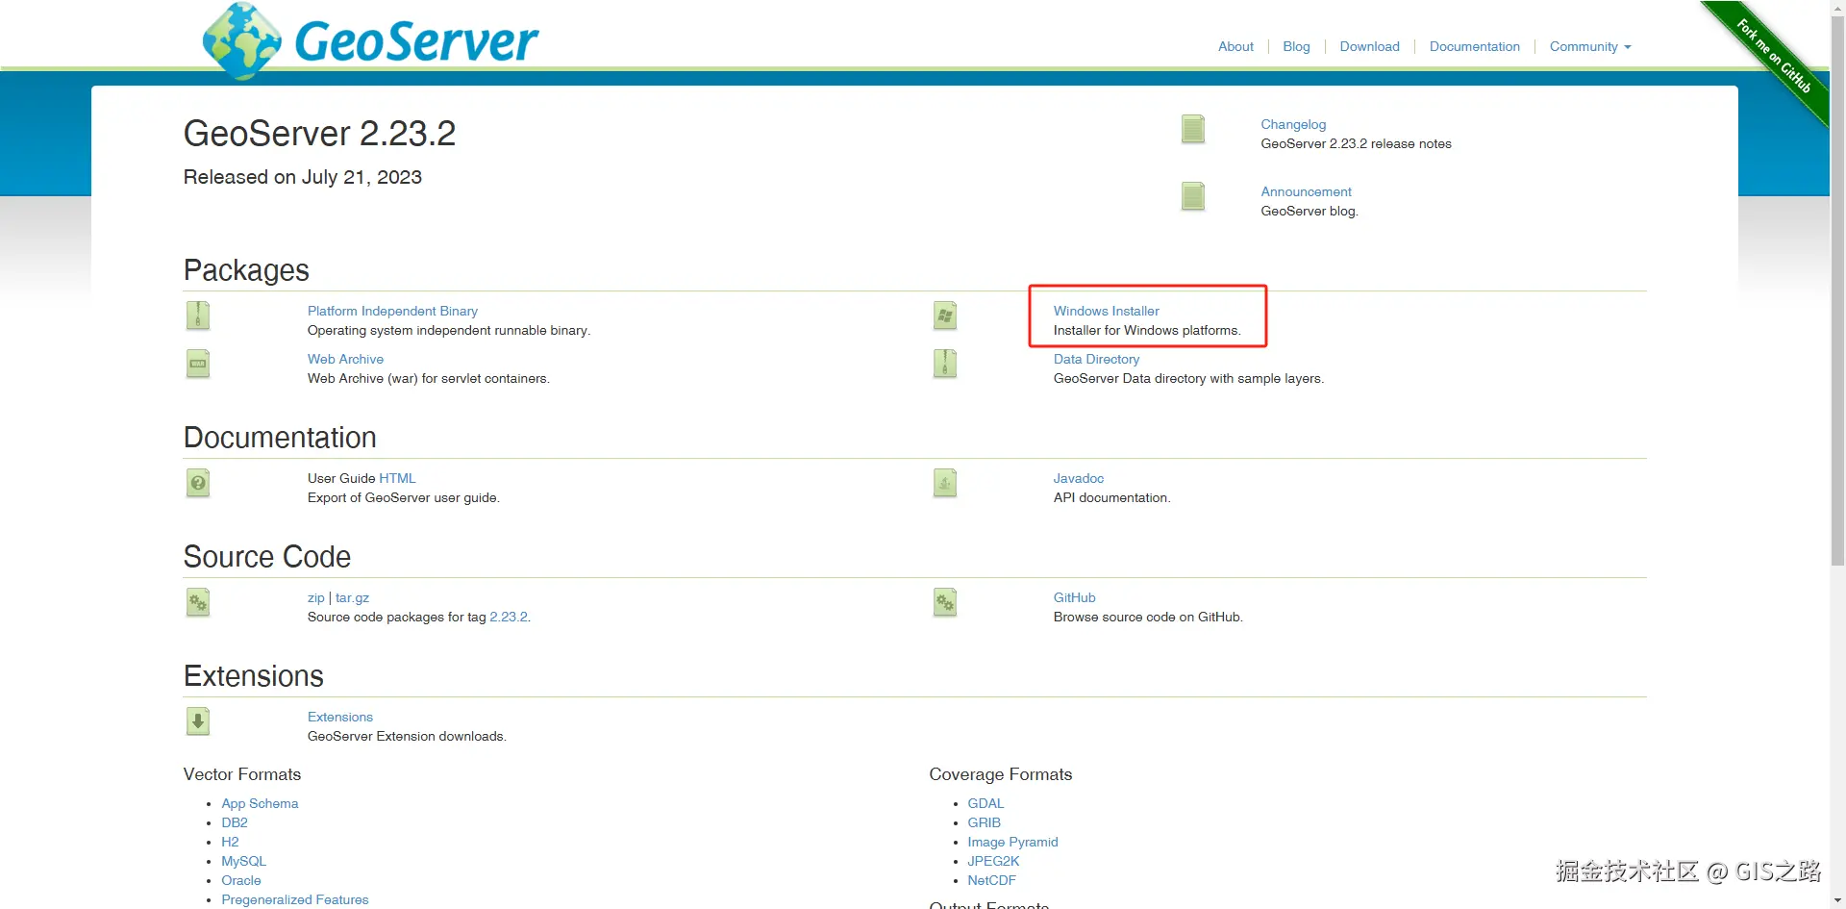This screenshot has width=1846, height=909.
Task: Open the DB2 vector format link
Action: 235,822
